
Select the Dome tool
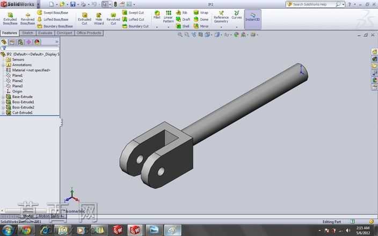[201, 19]
